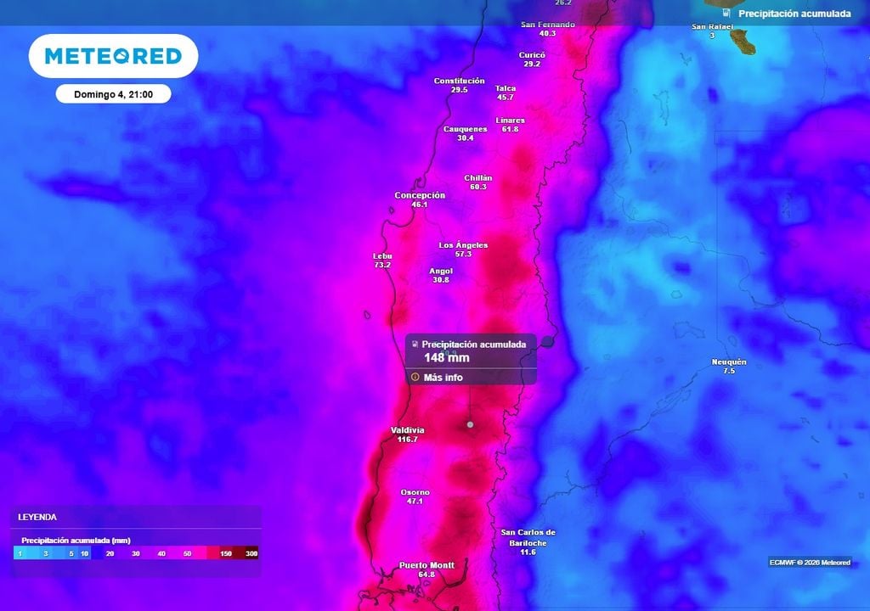870x611 pixels.
Task: Select the San Fernando 40.3 city label
Action: tap(548, 29)
